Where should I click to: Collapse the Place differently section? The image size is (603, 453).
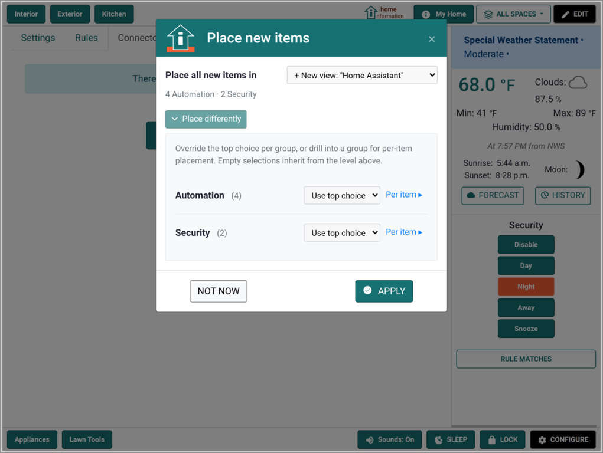[206, 119]
